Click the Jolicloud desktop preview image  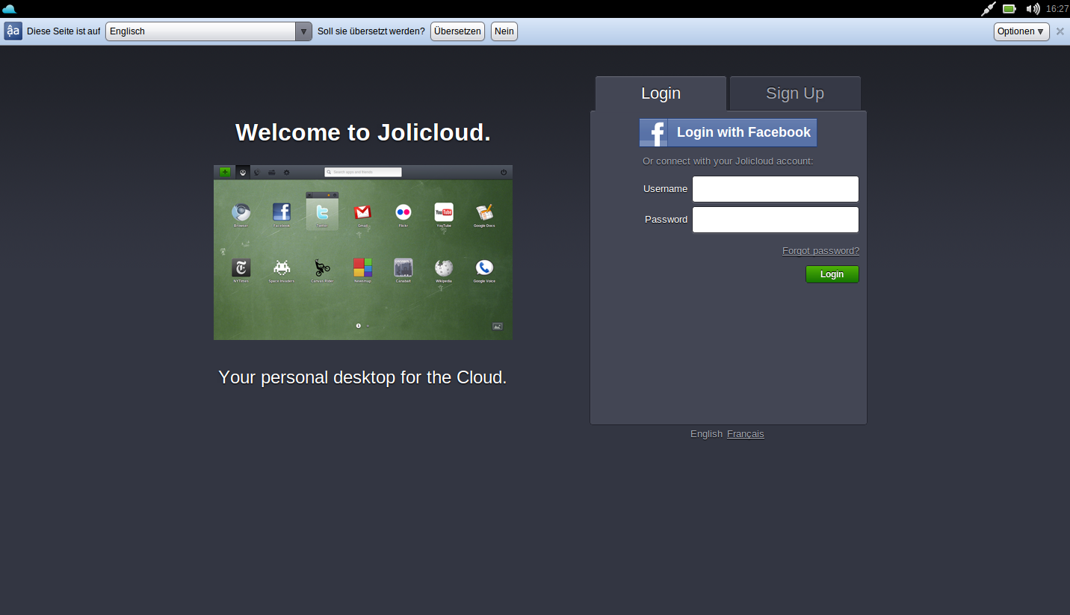[363, 253]
